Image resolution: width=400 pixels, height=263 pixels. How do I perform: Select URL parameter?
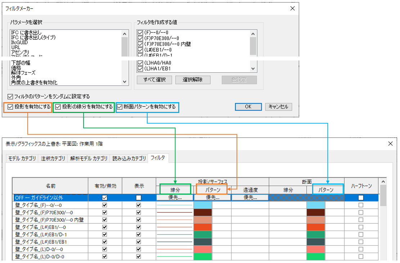(x=15, y=47)
